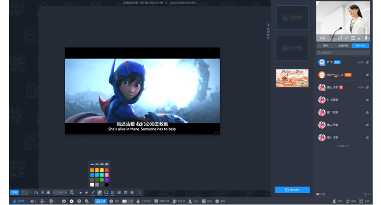Select the thickest line width option

click(107, 164)
